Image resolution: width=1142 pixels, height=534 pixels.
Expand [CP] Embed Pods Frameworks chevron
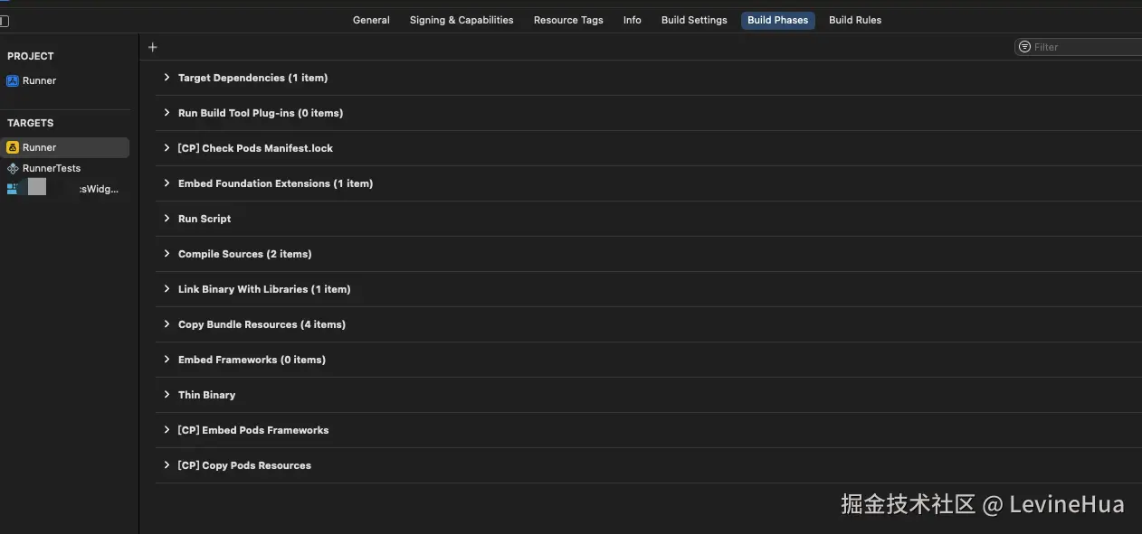(167, 430)
